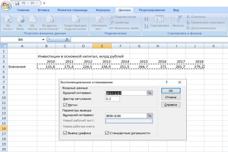The width and height of the screenshot is (228, 152).
Task: Import data from Access
Action: pyautogui.click(x=8, y=23)
